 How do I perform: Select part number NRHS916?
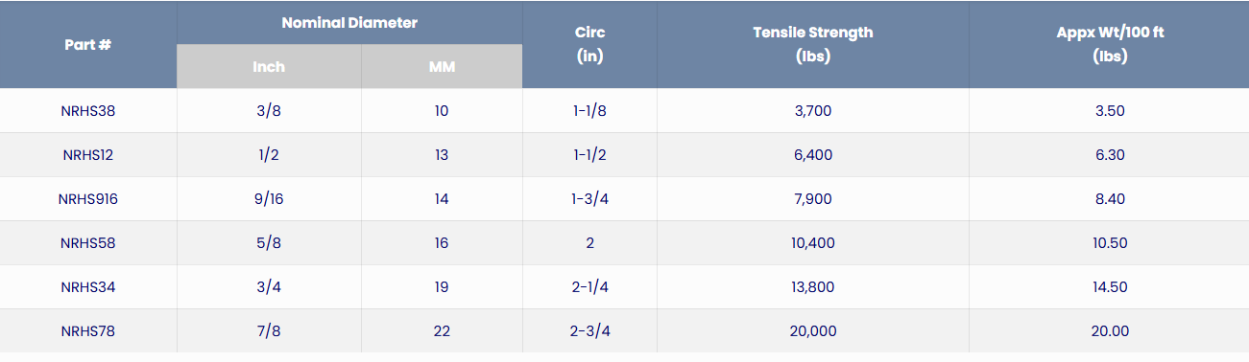point(88,199)
